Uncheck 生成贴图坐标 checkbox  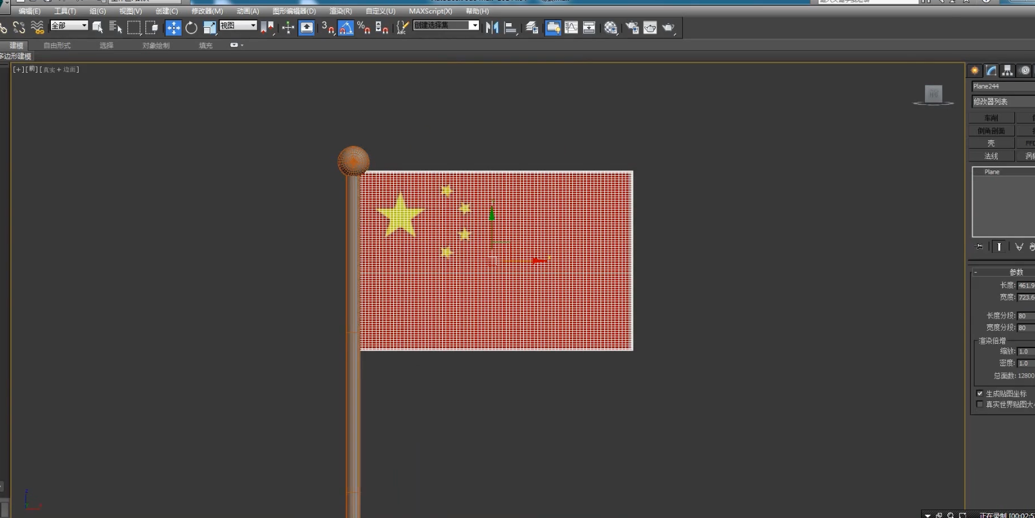click(x=980, y=393)
